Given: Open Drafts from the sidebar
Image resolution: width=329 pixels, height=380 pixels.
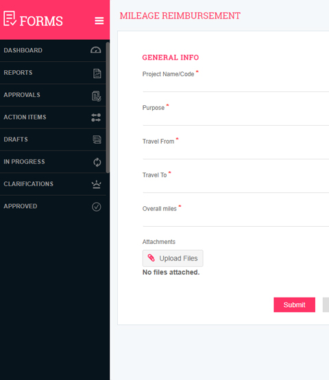Looking at the screenshot, I should tap(53, 139).
